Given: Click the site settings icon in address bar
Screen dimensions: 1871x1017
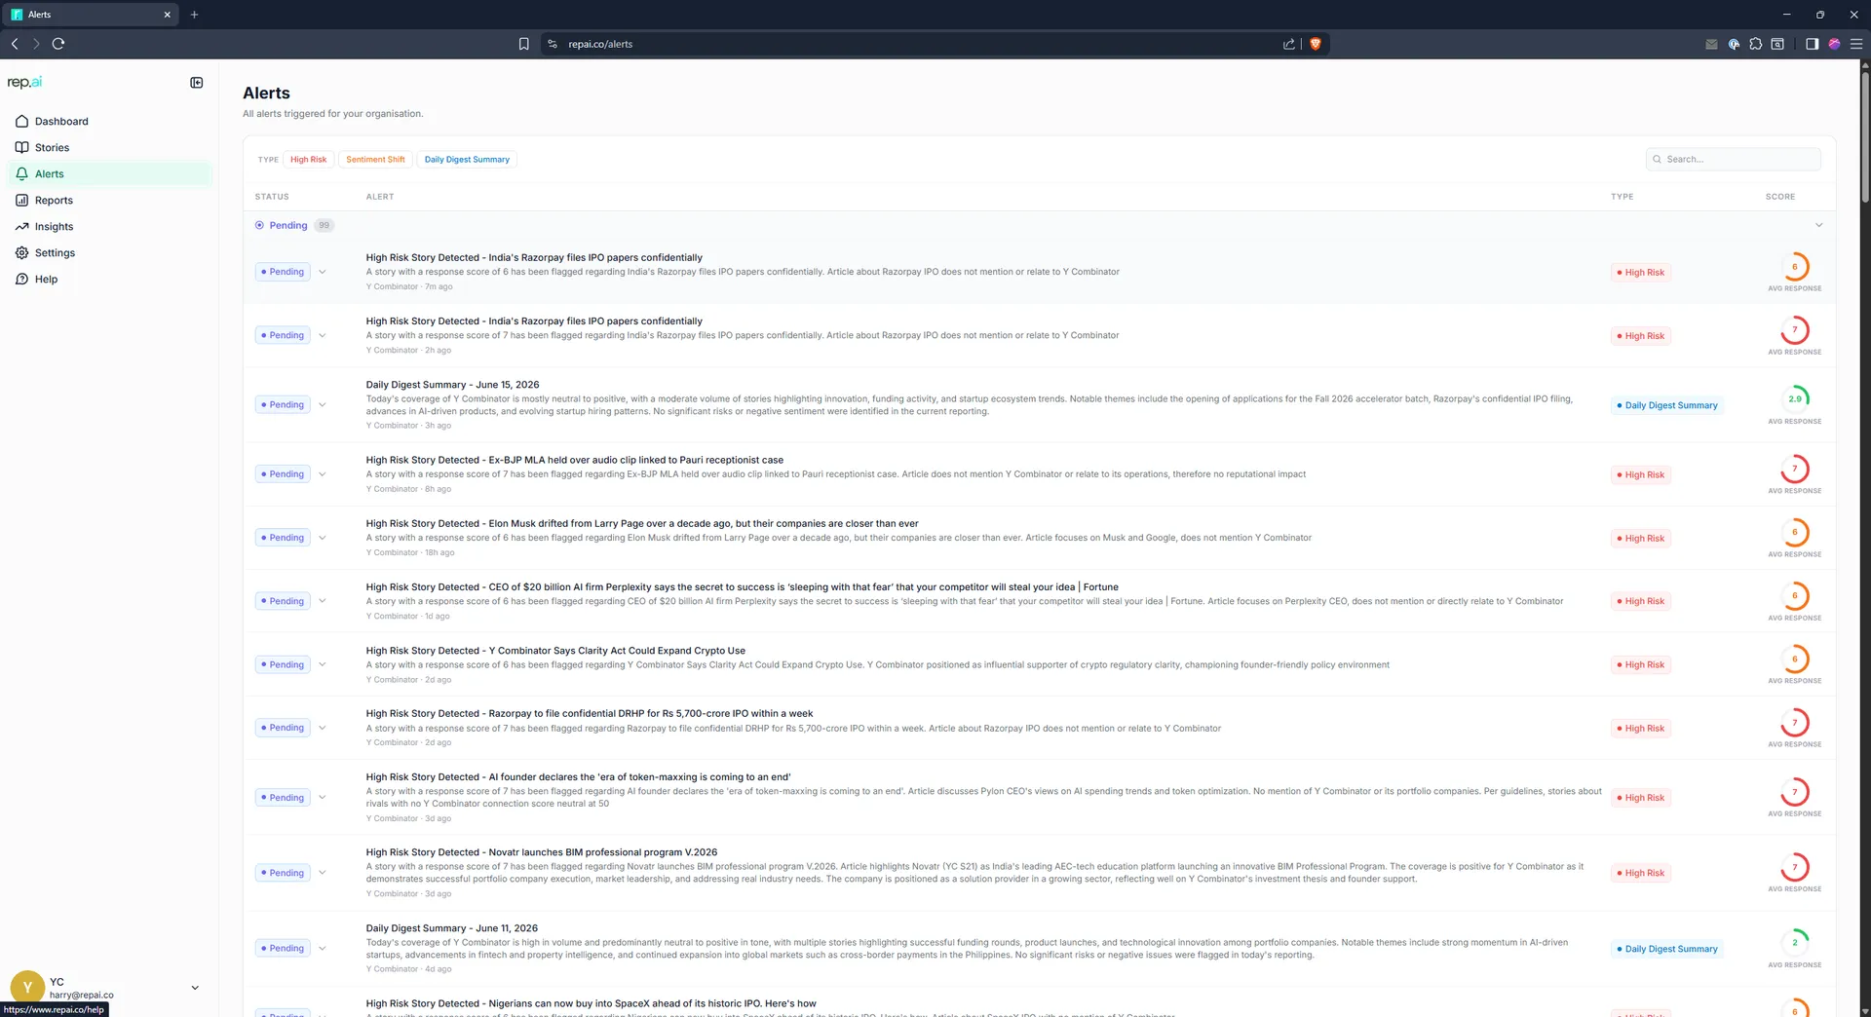Looking at the screenshot, I should (553, 44).
